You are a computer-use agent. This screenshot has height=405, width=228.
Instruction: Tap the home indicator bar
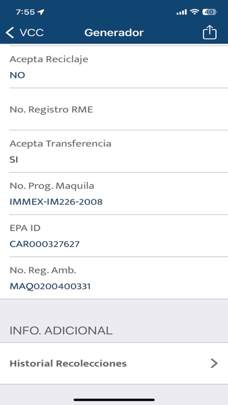point(114,400)
